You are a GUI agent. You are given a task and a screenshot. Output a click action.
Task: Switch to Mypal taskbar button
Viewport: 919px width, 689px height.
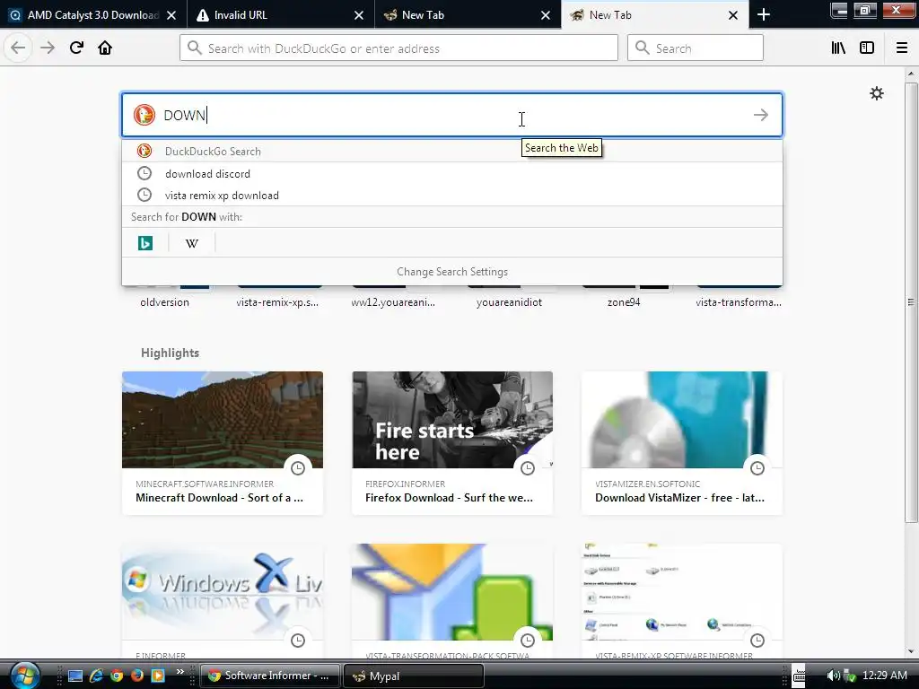click(414, 676)
